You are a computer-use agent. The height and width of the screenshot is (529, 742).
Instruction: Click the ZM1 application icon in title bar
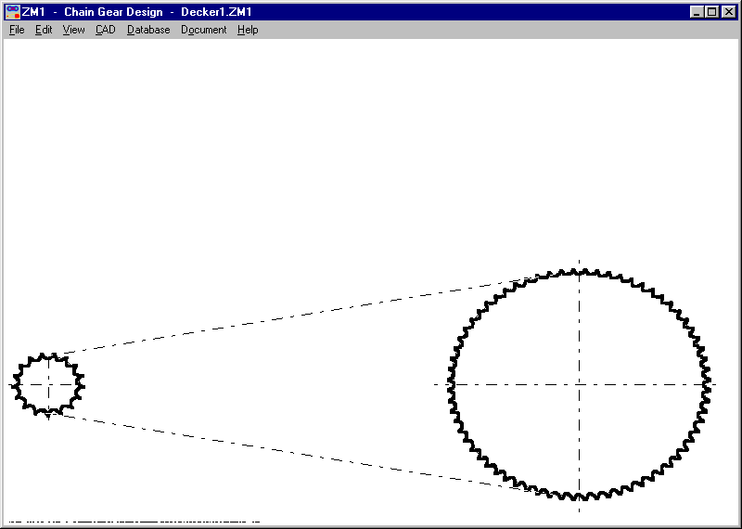pos(12,11)
